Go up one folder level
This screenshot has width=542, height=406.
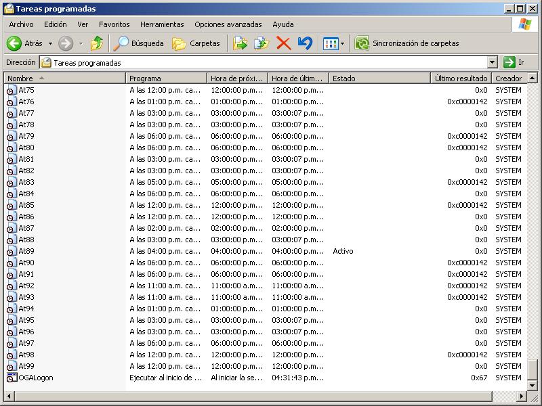(x=97, y=43)
